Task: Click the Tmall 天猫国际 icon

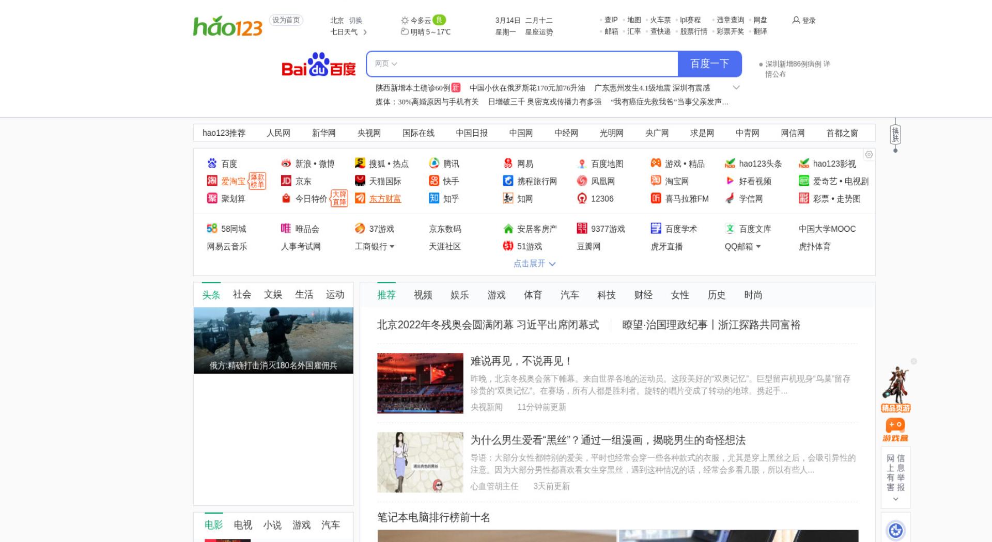Action: click(x=360, y=181)
